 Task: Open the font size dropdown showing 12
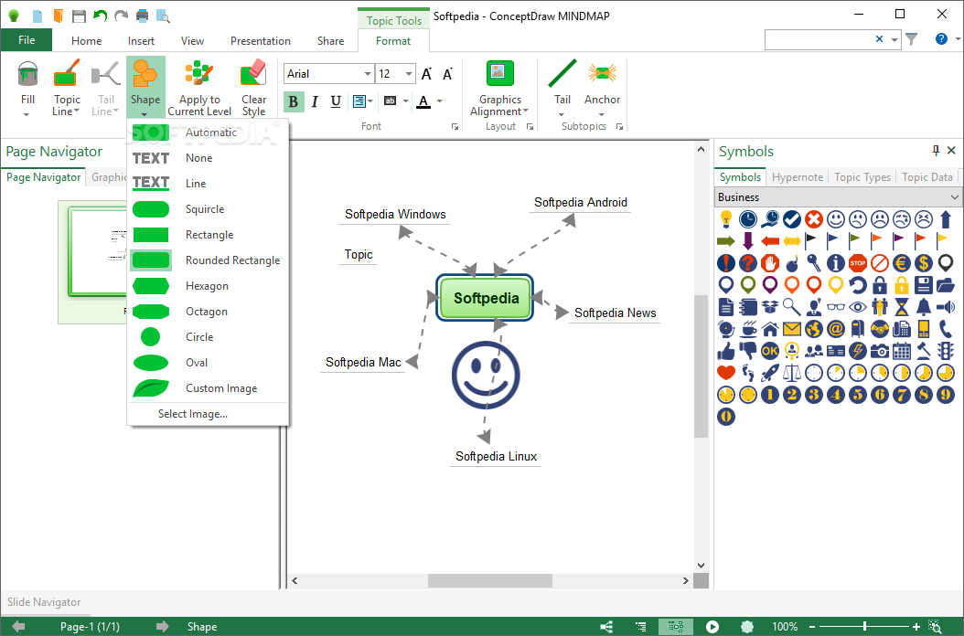point(409,74)
